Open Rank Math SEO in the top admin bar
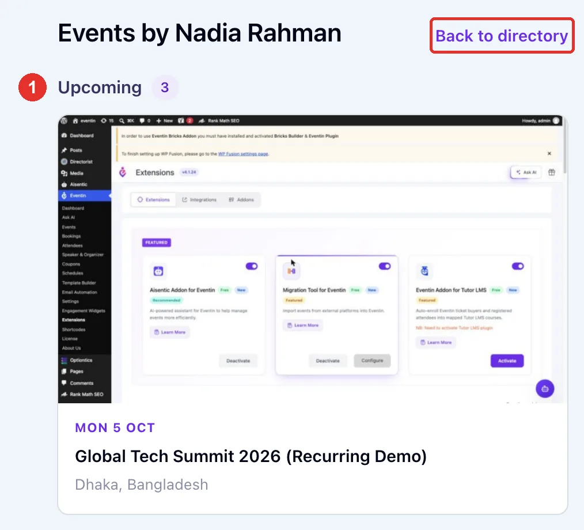 click(x=219, y=120)
